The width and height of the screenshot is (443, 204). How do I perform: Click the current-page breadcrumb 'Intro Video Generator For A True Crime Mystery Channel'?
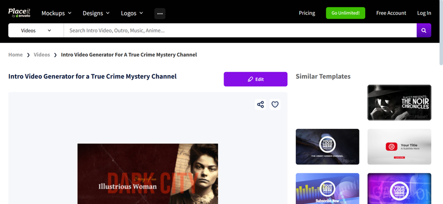tap(129, 55)
